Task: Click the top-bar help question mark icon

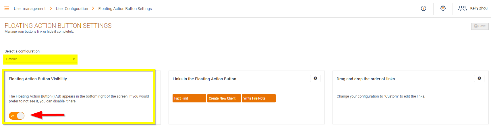Action: (x=424, y=8)
